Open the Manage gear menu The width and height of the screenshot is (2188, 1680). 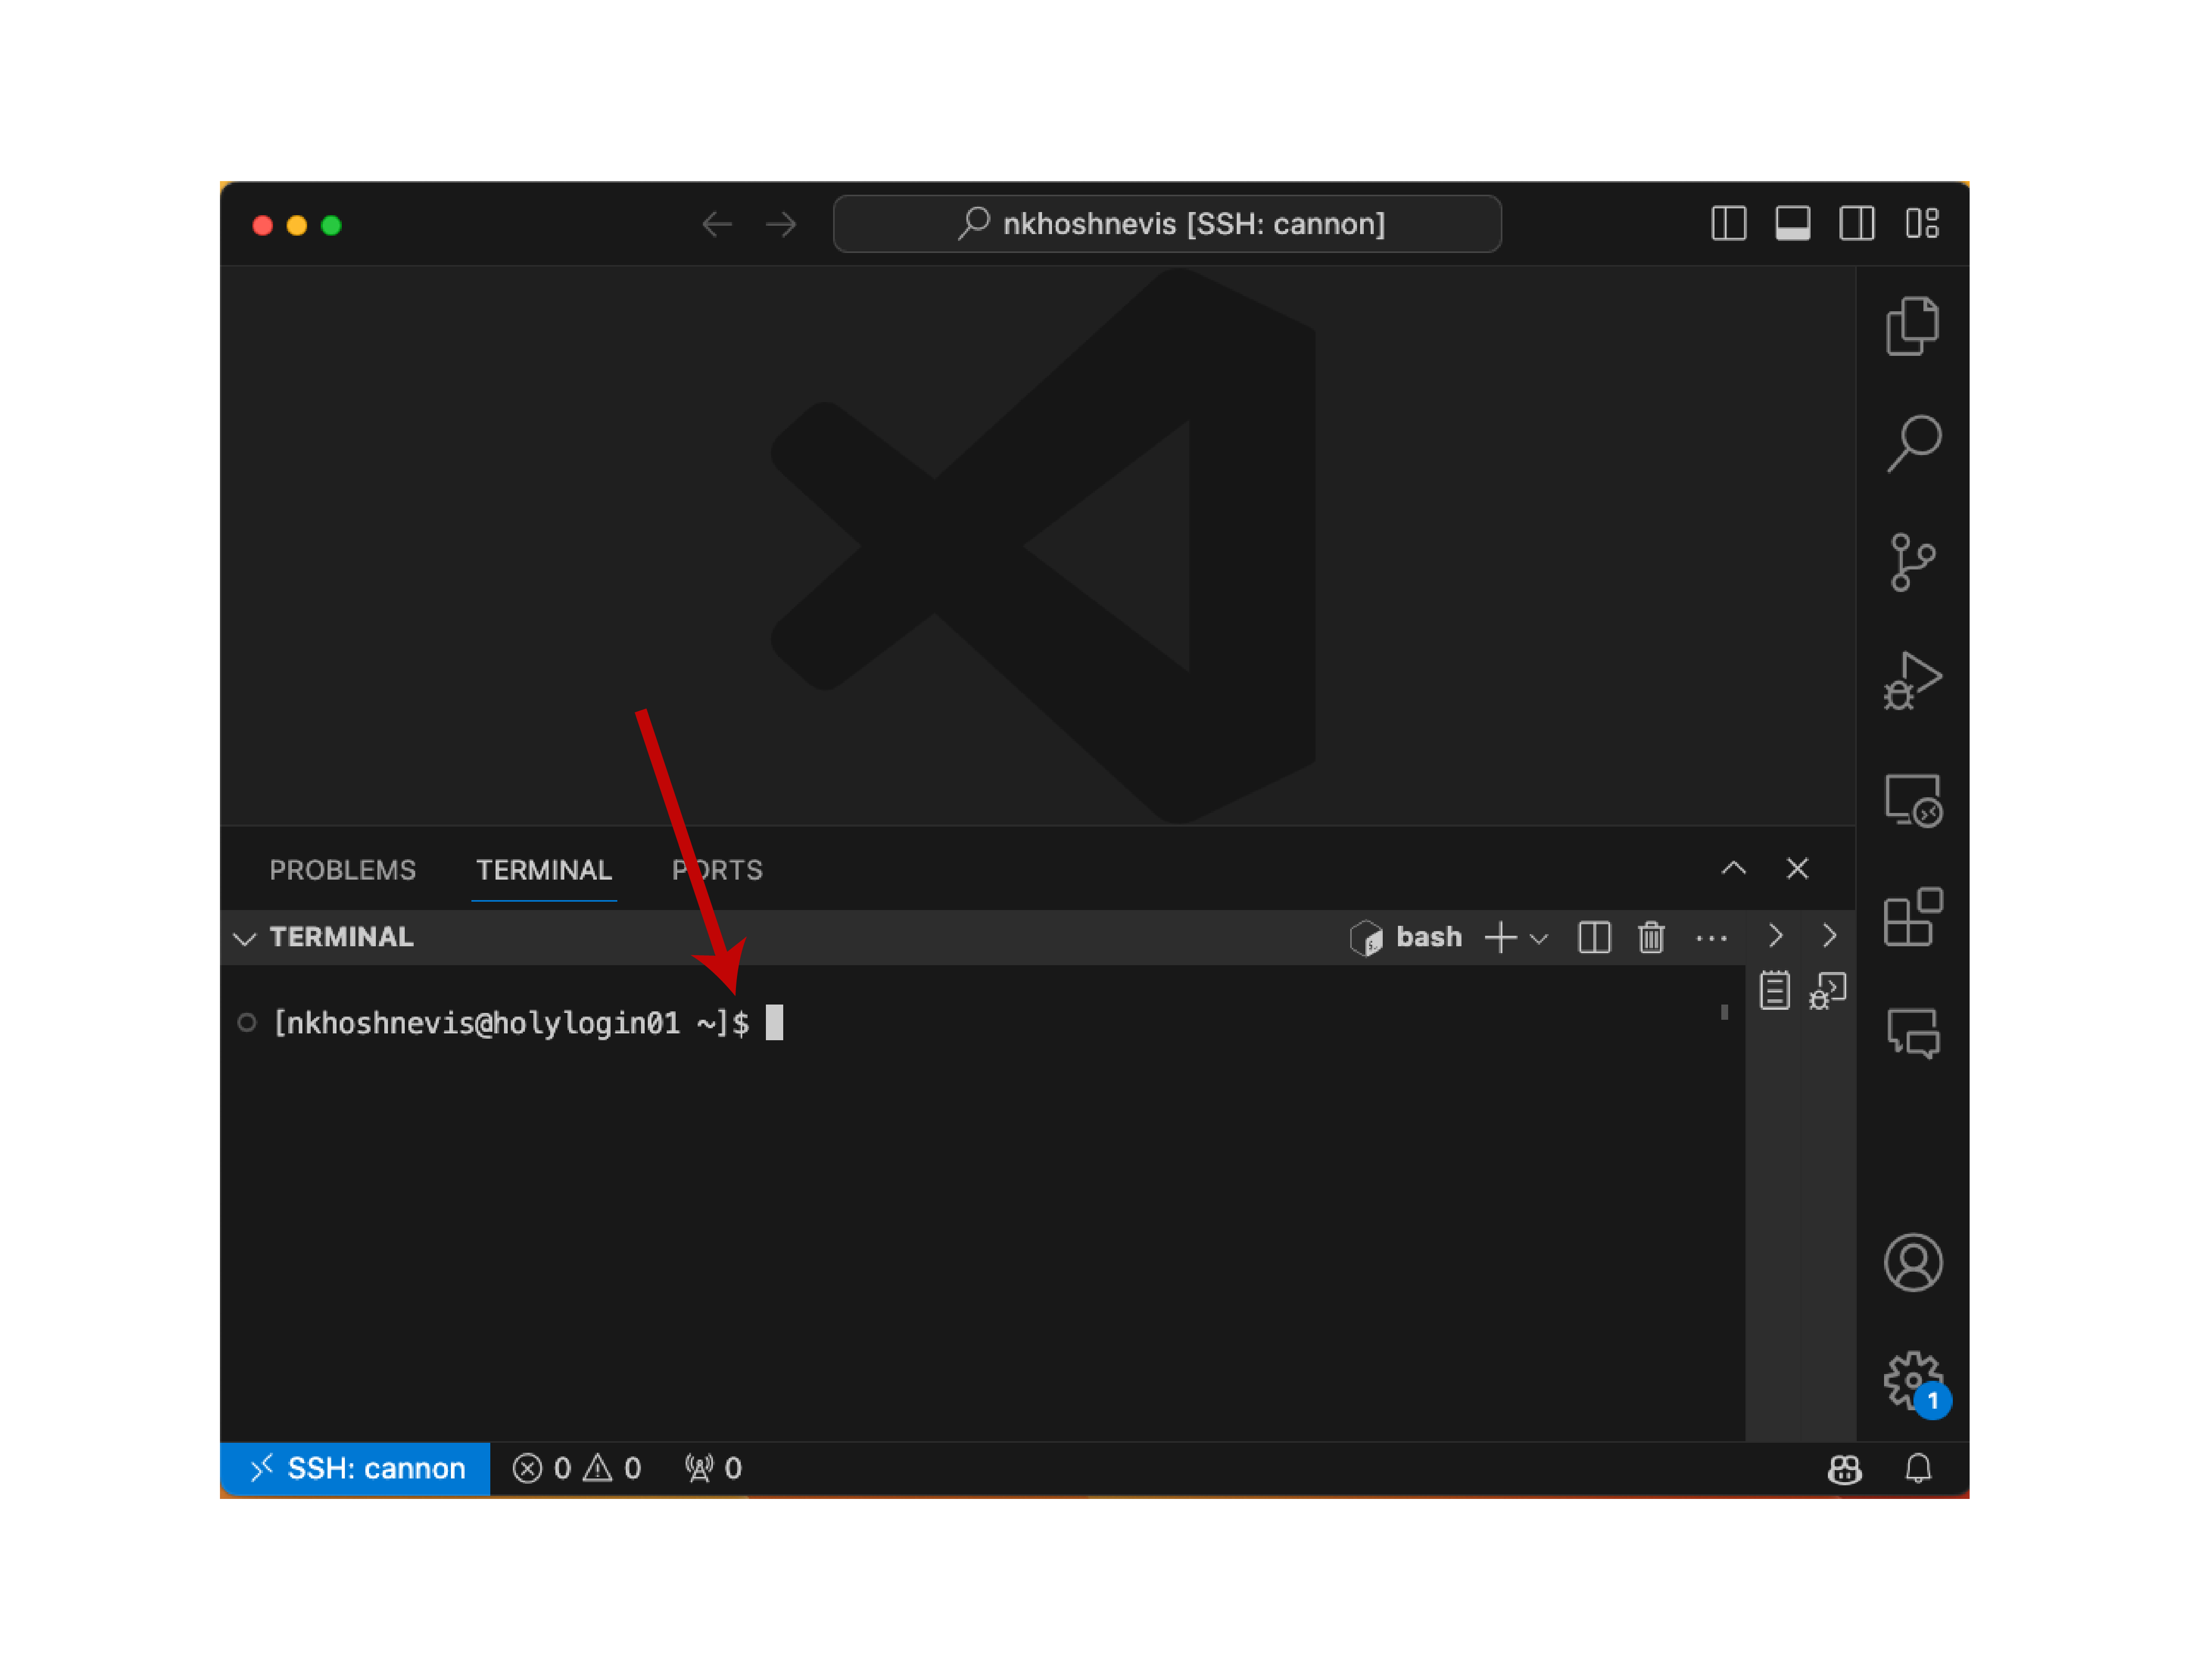click(1912, 1381)
